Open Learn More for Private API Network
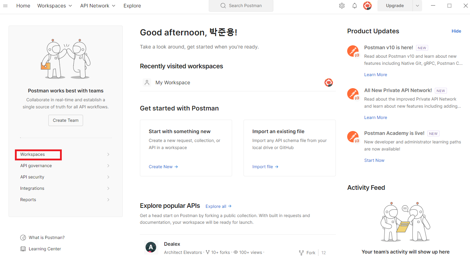 click(376, 118)
